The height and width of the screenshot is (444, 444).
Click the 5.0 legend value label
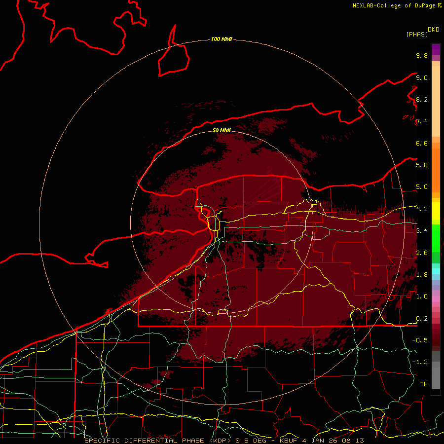click(x=422, y=187)
